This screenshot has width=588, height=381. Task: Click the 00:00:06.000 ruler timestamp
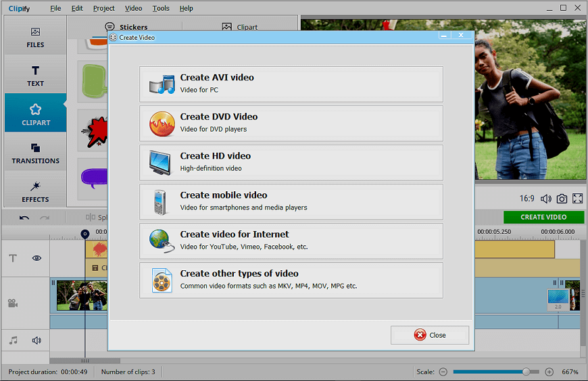[x=558, y=232]
